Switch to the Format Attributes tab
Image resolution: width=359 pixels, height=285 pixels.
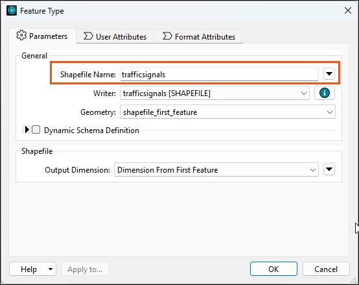(198, 37)
